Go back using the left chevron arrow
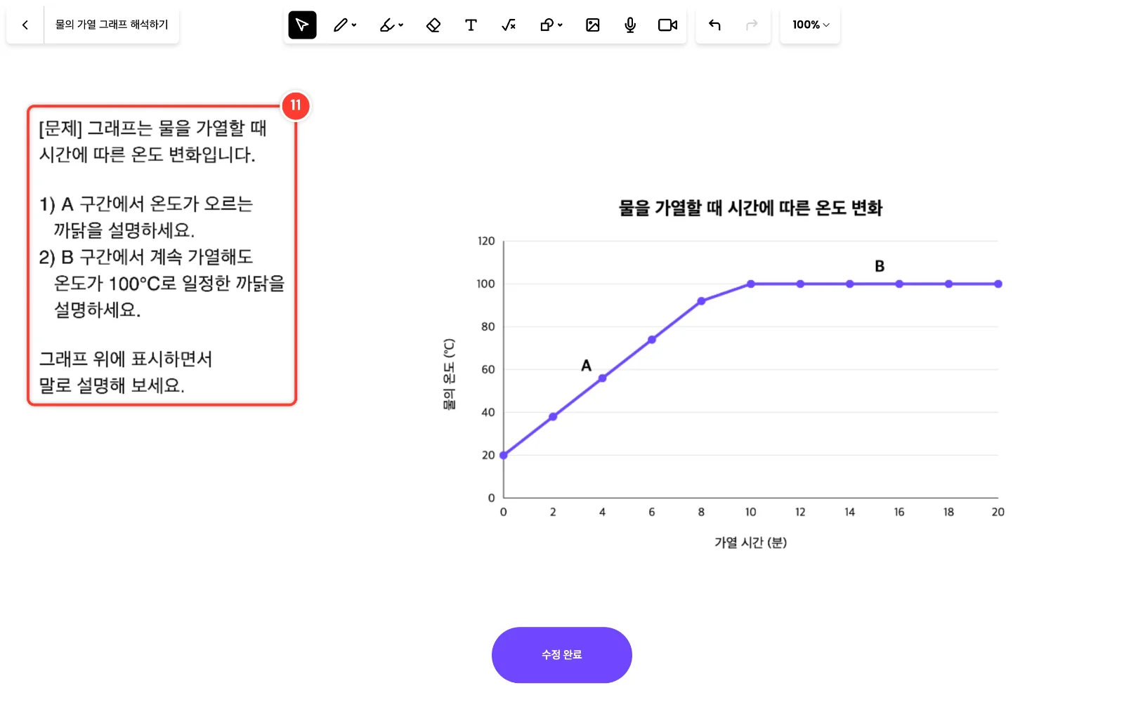 coord(25,25)
